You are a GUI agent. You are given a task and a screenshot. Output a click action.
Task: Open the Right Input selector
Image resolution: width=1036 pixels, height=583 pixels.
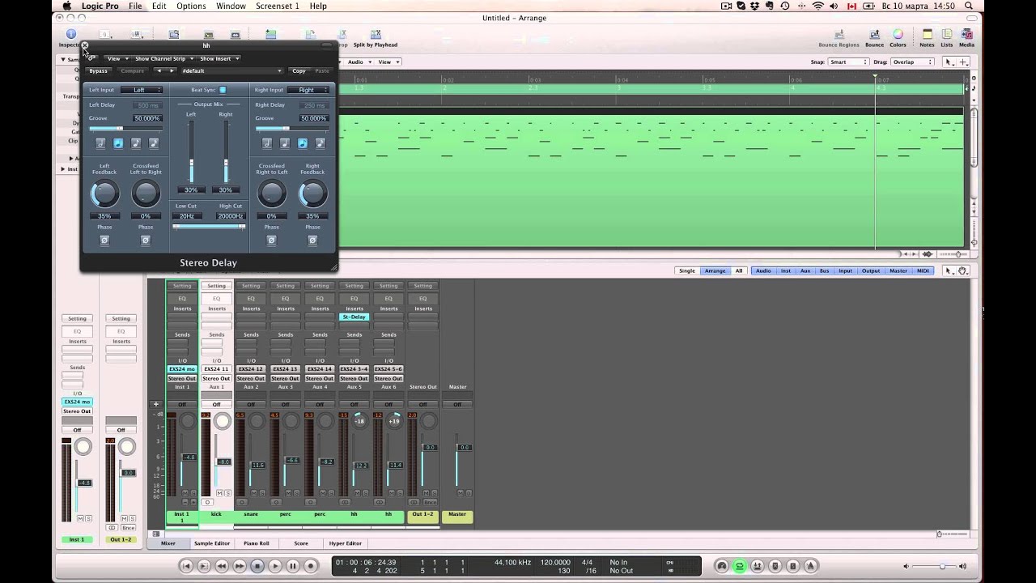(308, 90)
